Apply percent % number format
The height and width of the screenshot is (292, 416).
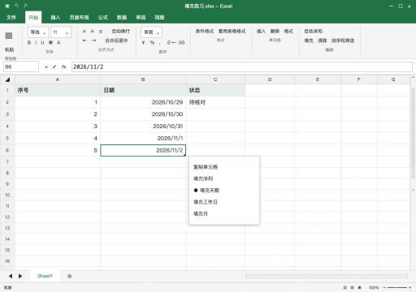[152, 42]
